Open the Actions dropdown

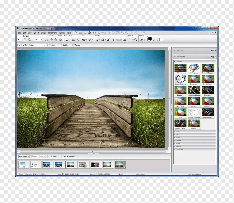click(55, 156)
